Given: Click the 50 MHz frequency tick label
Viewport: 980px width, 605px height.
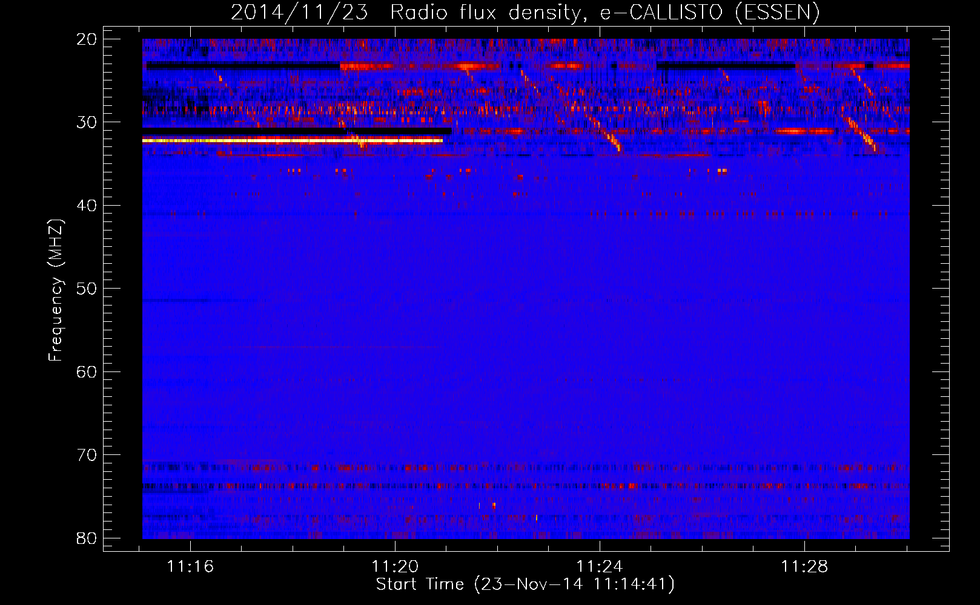Looking at the screenshot, I should click(87, 289).
